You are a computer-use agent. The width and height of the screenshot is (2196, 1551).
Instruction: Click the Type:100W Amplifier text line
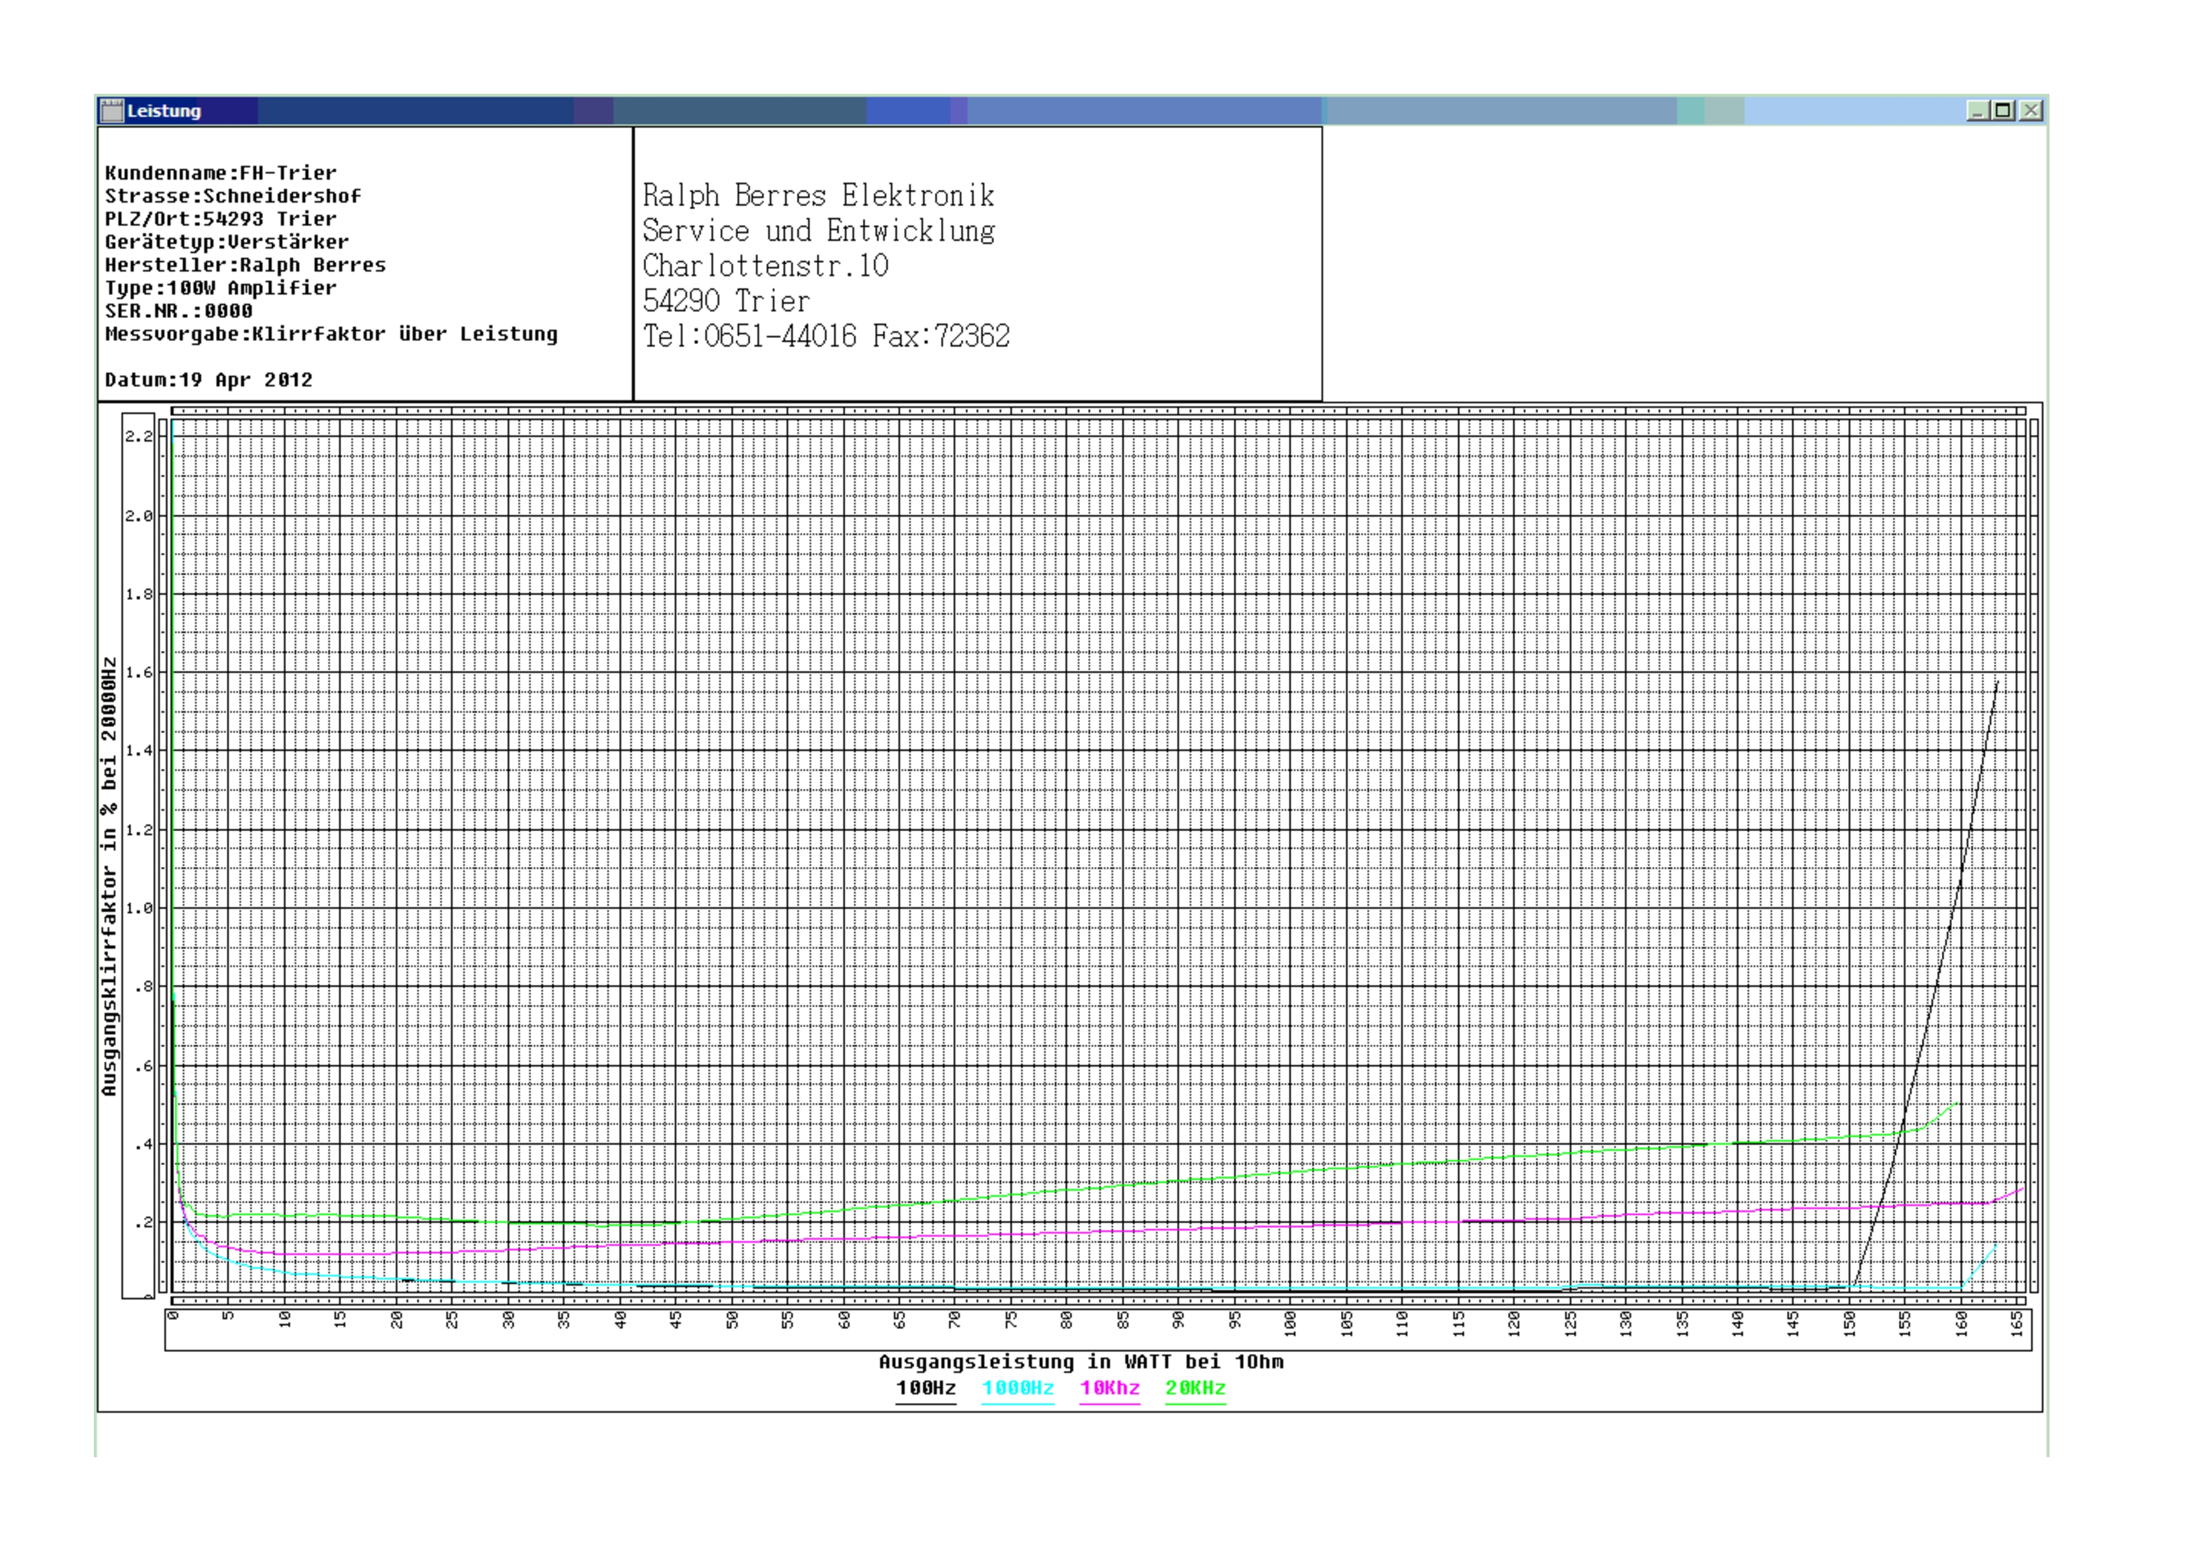[221, 288]
